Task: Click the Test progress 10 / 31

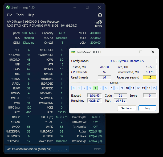Action: coord(120,101)
